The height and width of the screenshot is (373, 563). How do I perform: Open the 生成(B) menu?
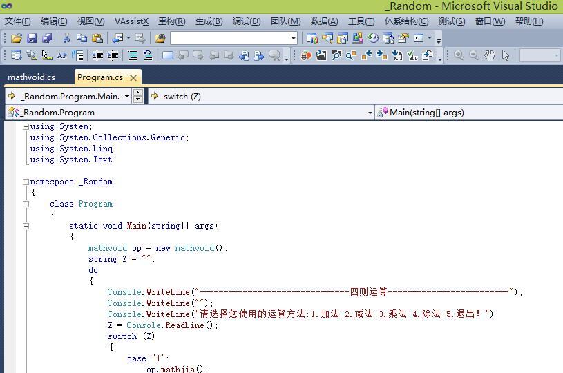pyautogui.click(x=209, y=21)
